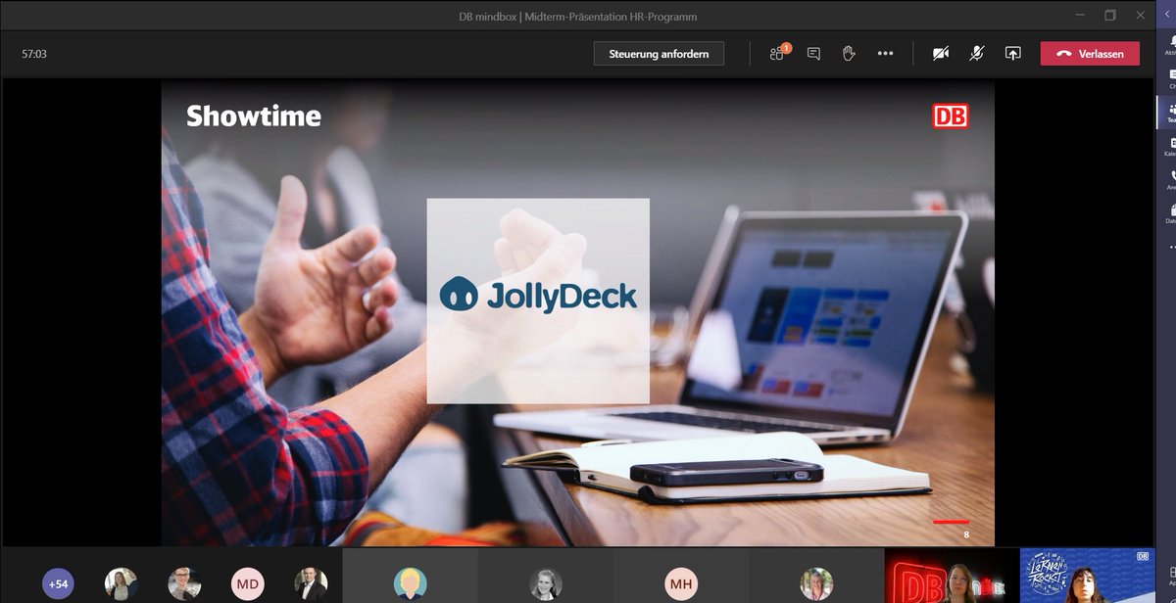Open the share content tray
Viewport: 1176px width, 603px height.
[1013, 54]
